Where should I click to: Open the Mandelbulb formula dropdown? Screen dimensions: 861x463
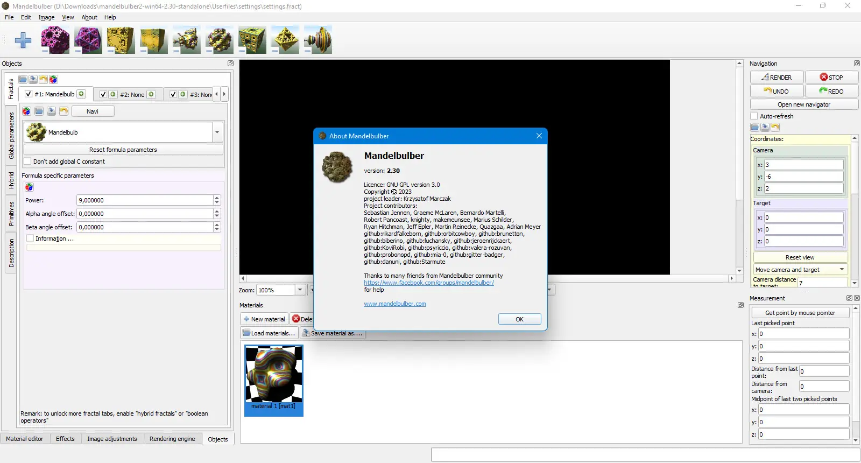tap(217, 132)
